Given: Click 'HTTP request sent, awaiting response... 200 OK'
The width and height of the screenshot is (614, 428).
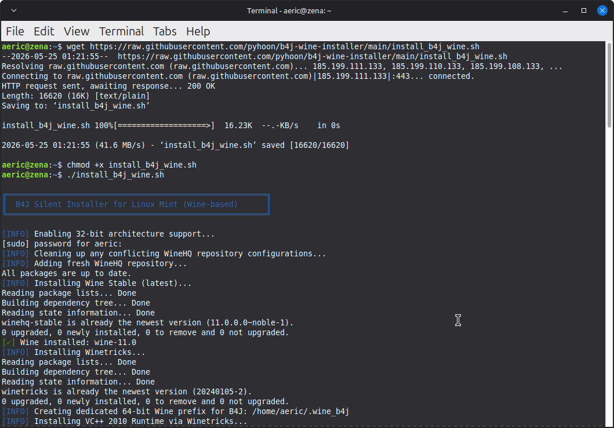Looking at the screenshot, I should [x=108, y=86].
